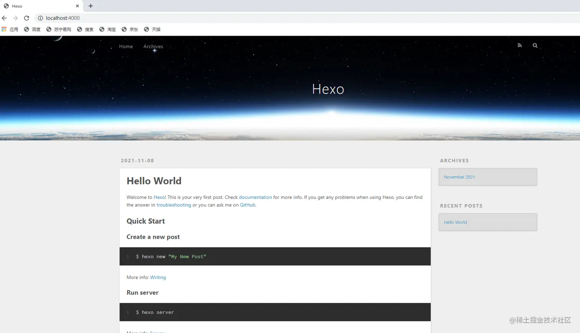This screenshot has height=333, width=580.
Task: Click the browser forward arrow
Action: point(15,18)
